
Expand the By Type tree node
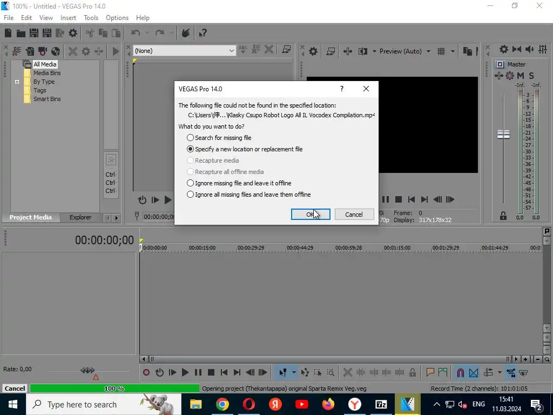[x=17, y=82]
